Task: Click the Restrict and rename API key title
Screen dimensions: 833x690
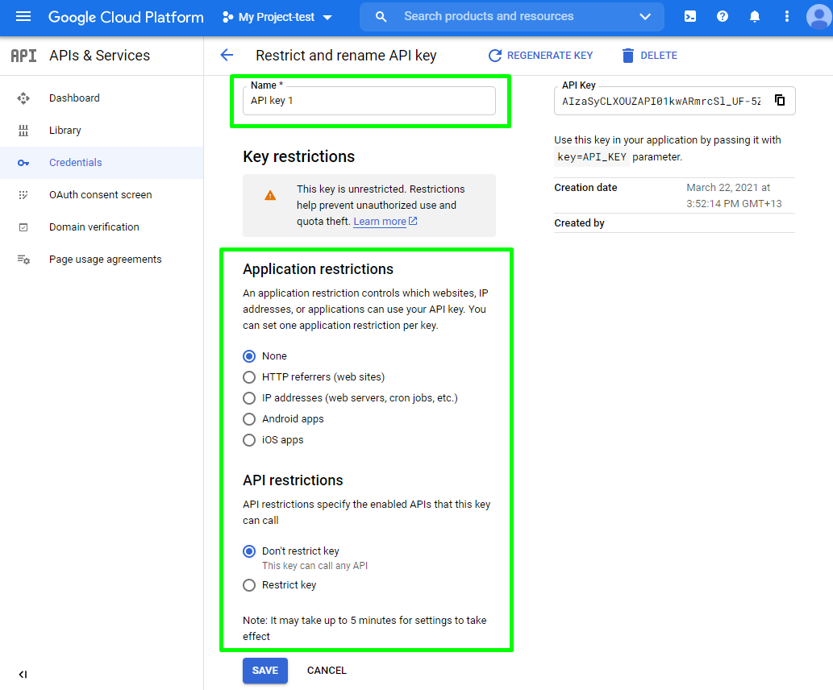Action: [346, 56]
